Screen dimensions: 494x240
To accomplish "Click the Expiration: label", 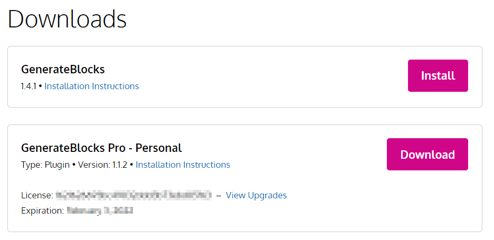I will [43, 210].
